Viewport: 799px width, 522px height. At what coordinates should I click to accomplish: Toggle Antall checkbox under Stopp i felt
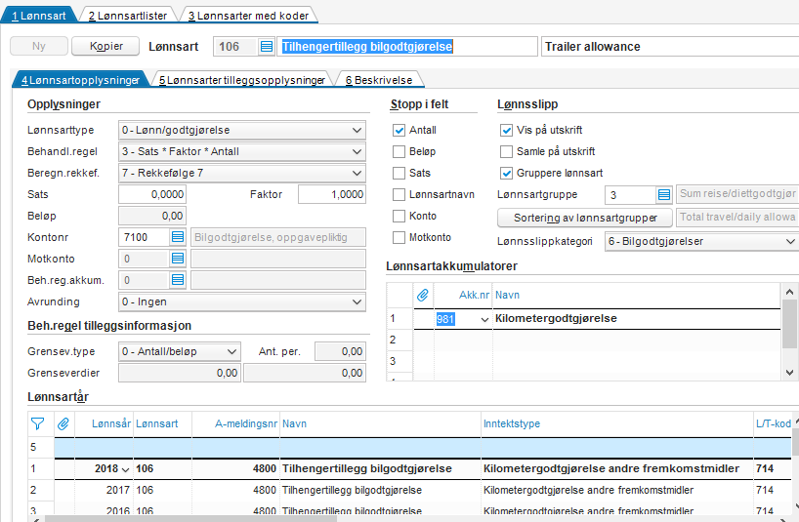pos(399,130)
